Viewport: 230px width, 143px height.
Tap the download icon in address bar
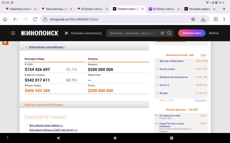203,19
